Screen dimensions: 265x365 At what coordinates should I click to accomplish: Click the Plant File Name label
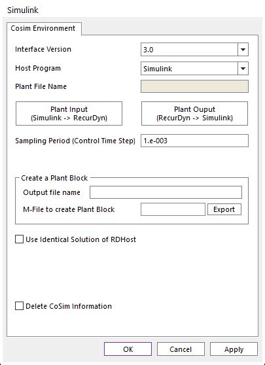pyautogui.click(x=41, y=86)
